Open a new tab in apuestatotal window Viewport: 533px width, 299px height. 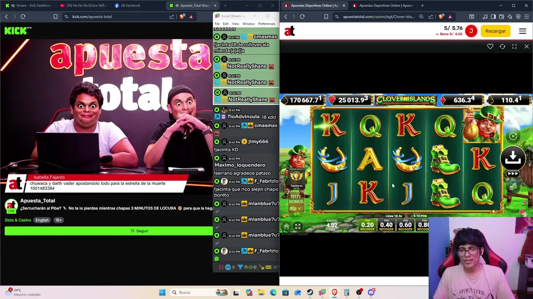coord(422,5)
